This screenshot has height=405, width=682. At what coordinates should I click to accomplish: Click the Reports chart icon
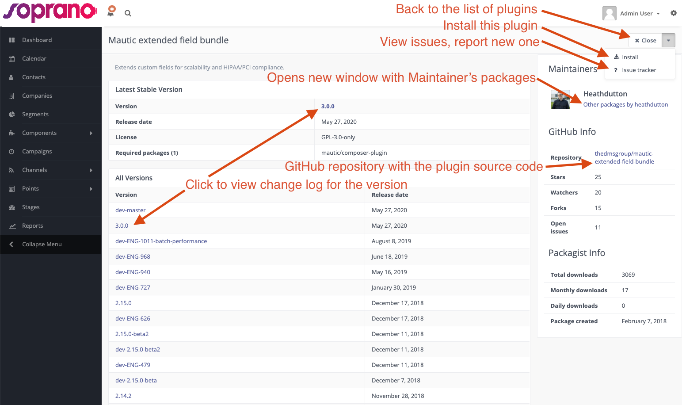coord(12,225)
